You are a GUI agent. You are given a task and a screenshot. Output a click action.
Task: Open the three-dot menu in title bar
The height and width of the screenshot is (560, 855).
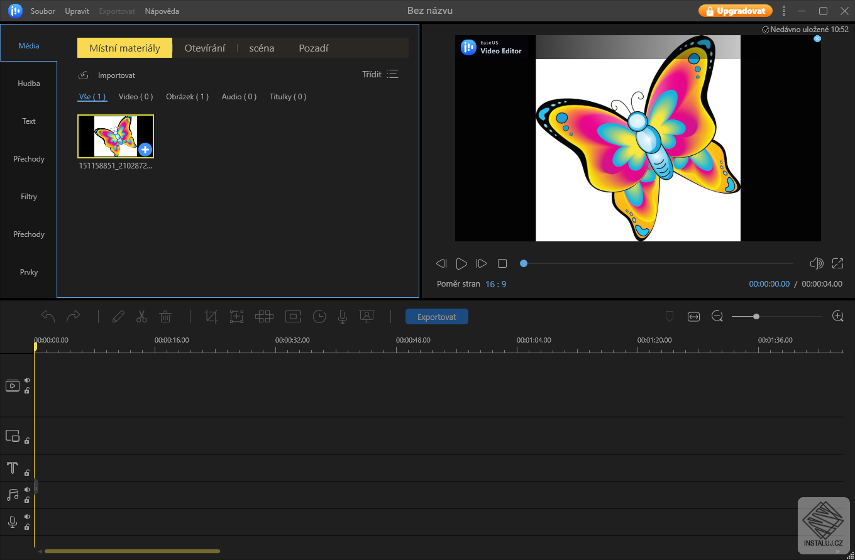(783, 11)
